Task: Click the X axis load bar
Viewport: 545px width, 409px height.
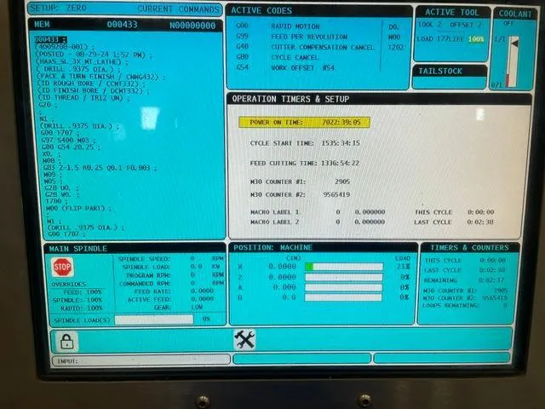Action: point(344,267)
